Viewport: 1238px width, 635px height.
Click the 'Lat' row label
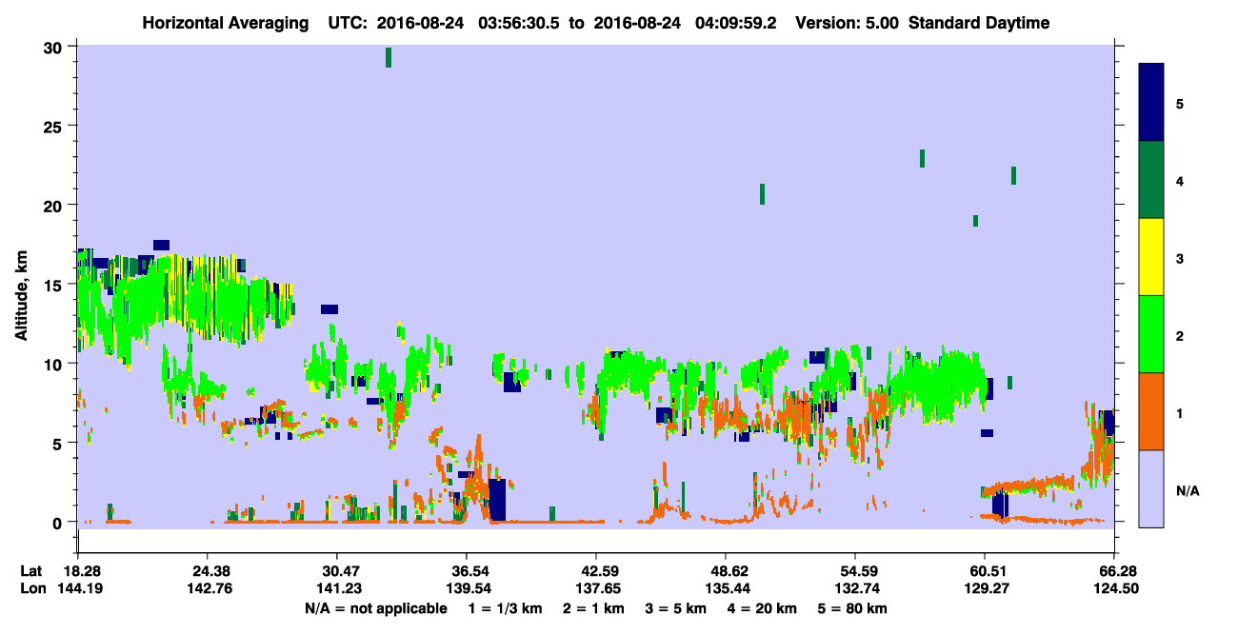pyautogui.click(x=31, y=571)
